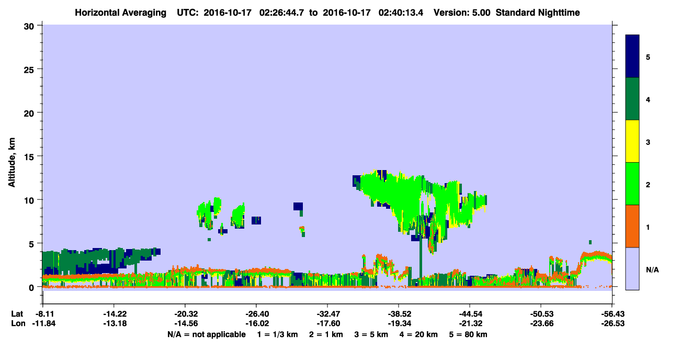
Task: Click the bright green colorbar segment labeled 2
Action: pyautogui.click(x=632, y=184)
